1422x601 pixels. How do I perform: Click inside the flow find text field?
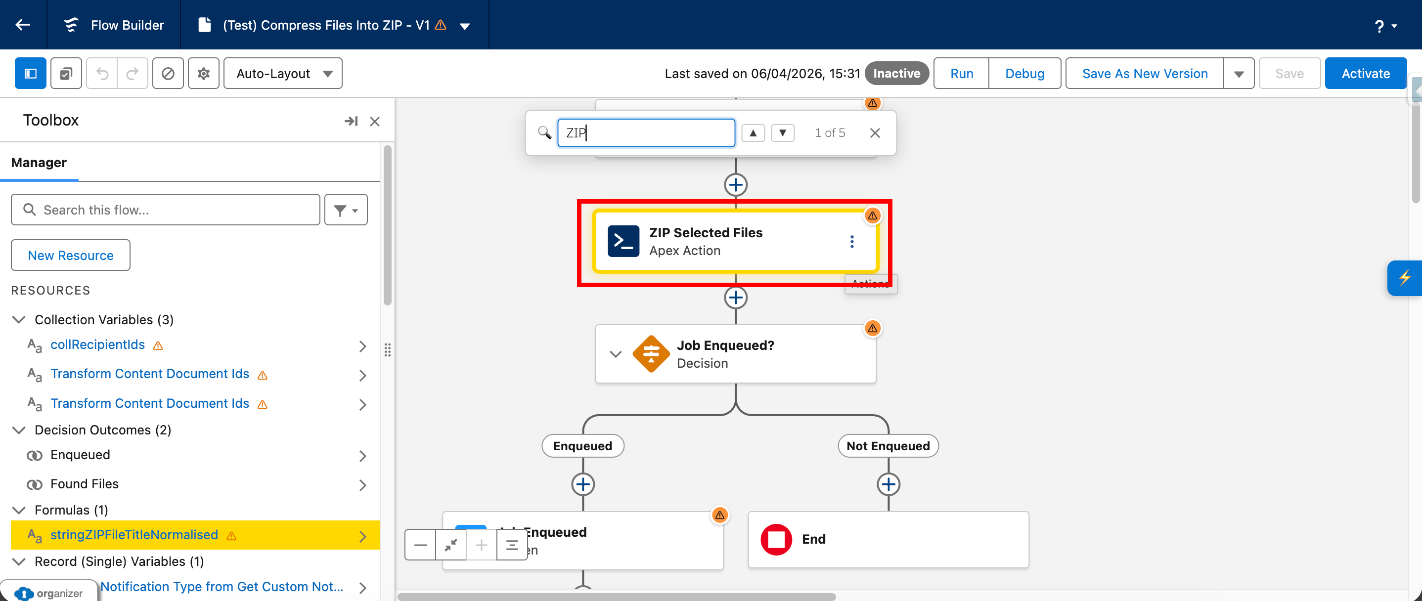[646, 132]
